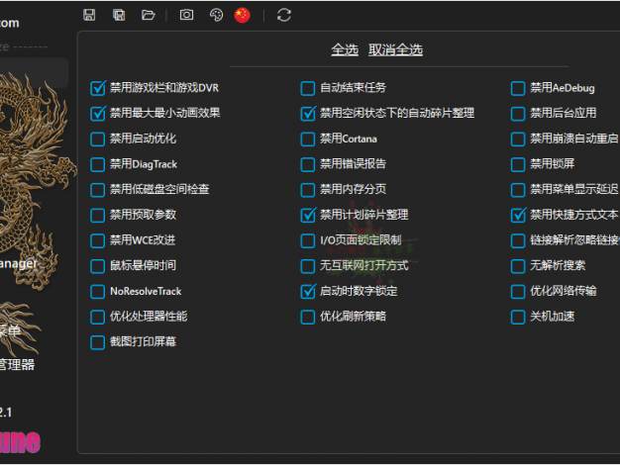
Task: Enable 禁用启动优化 checkbox
Action: pos(98,139)
